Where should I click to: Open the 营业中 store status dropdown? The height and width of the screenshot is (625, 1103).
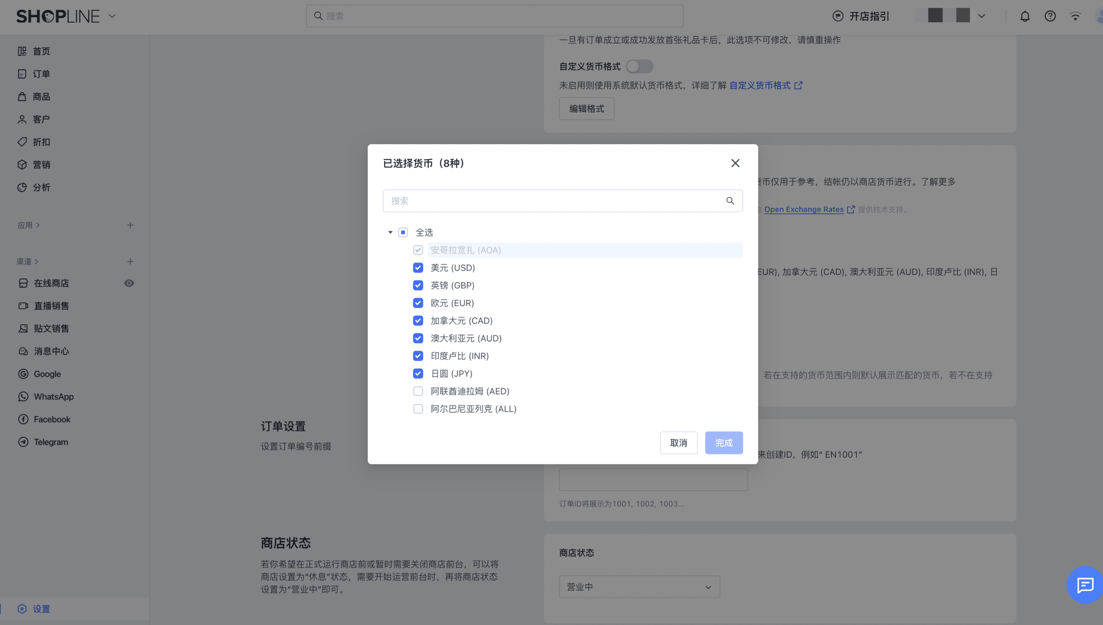[x=639, y=587]
